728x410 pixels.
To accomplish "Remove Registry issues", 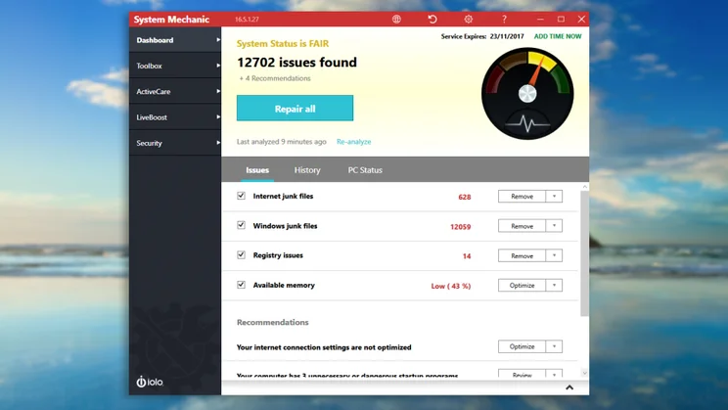I will click(522, 255).
